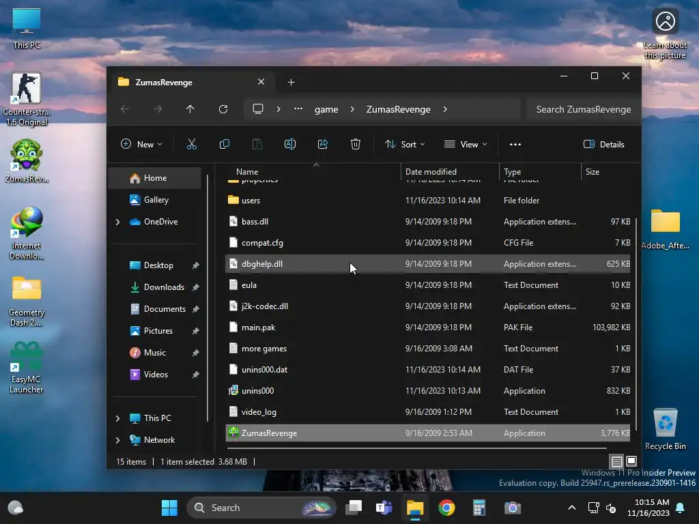Open the View dropdown menu

point(466,144)
